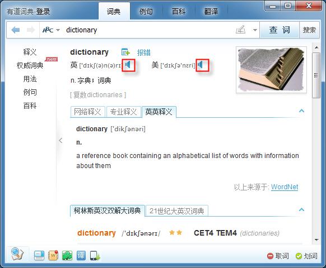Play American pronunciation speaker icon

[201, 65]
